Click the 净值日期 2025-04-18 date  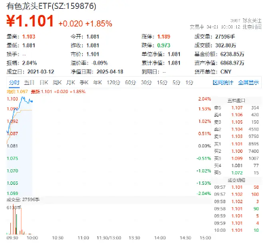pos(110,72)
